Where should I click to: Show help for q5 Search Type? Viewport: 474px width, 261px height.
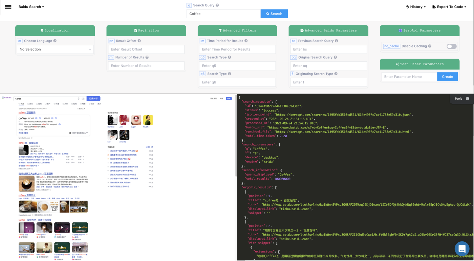pos(230,57)
